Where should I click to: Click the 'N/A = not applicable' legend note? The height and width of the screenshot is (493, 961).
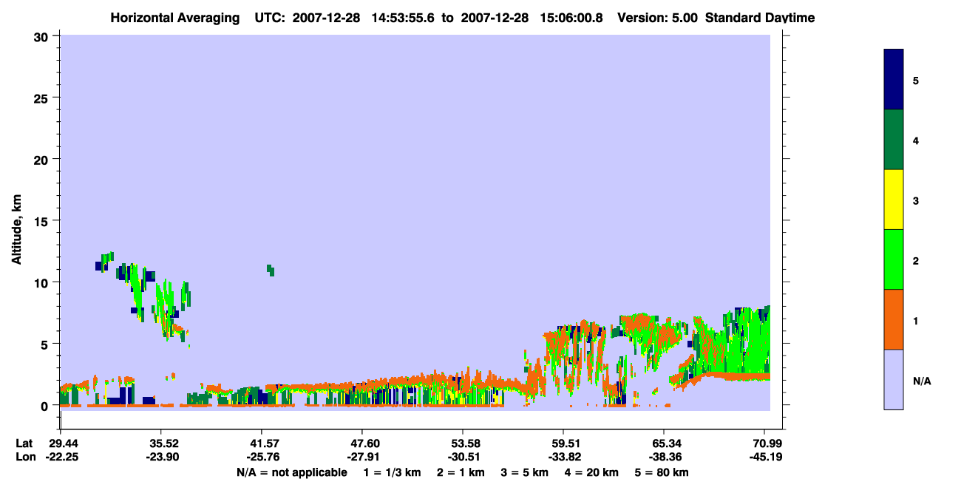(x=292, y=472)
